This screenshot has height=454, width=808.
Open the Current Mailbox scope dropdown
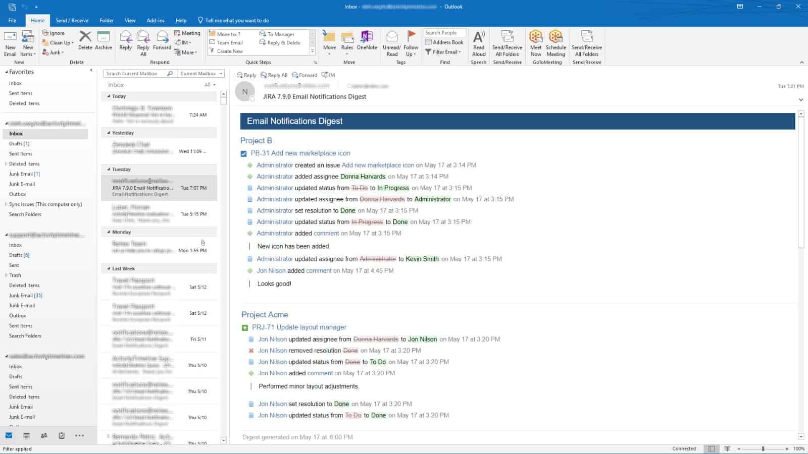point(200,73)
